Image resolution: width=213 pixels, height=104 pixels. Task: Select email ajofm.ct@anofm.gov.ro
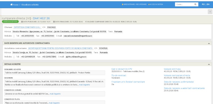[76, 57]
